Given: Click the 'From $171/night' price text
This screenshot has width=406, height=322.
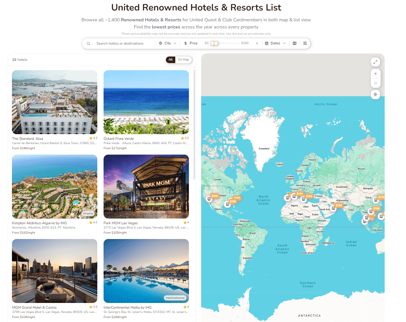Looking at the screenshot, I should tap(115, 148).
